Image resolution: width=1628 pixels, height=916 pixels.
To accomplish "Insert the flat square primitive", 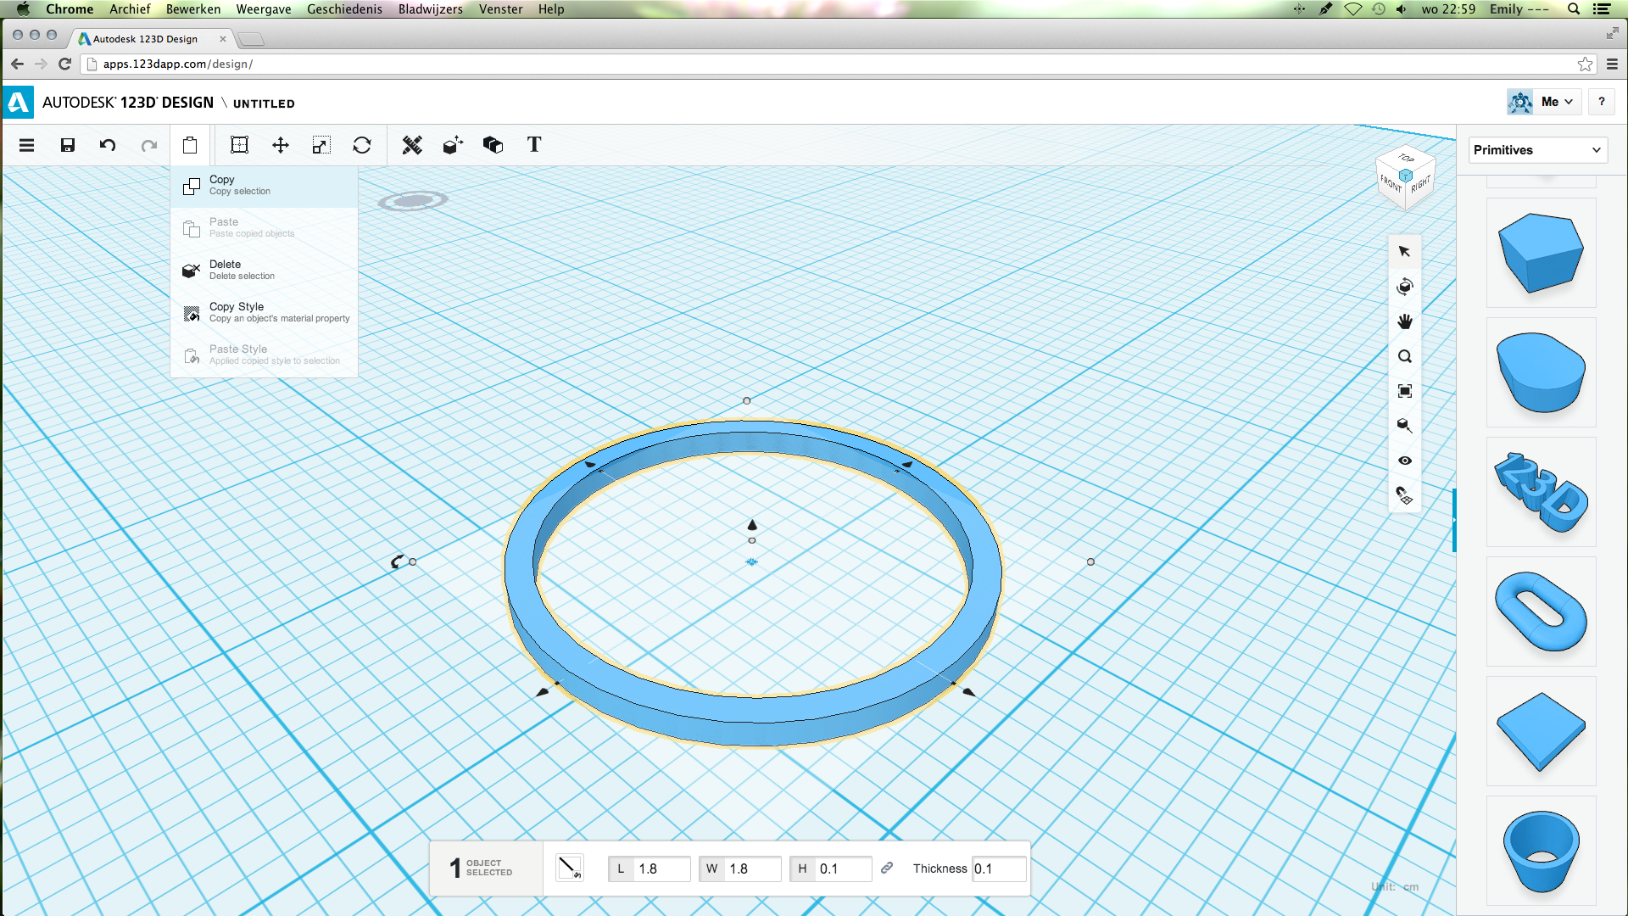I will (x=1541, y=731).
